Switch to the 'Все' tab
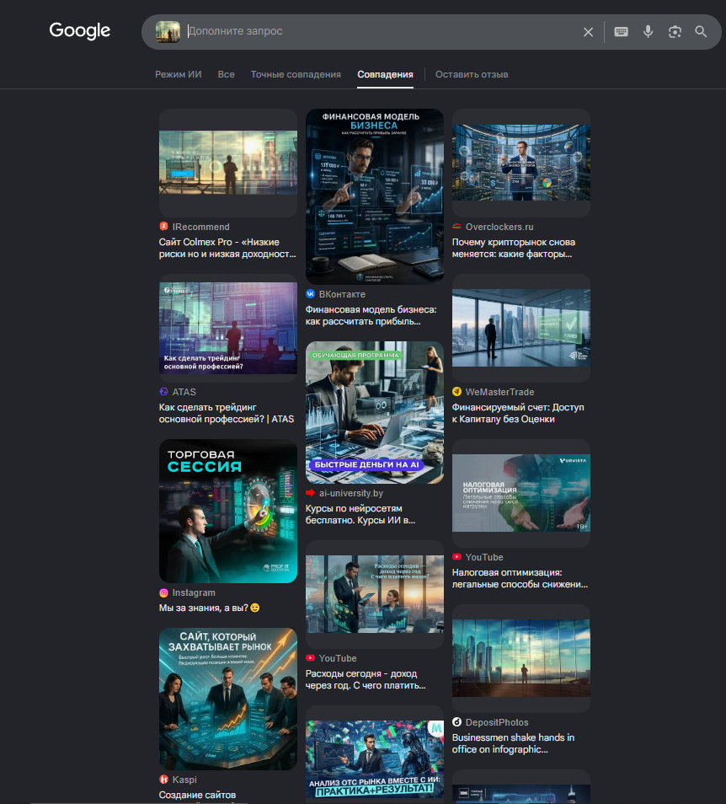Screen dimensions: 726x804 (x=226, y=74)
